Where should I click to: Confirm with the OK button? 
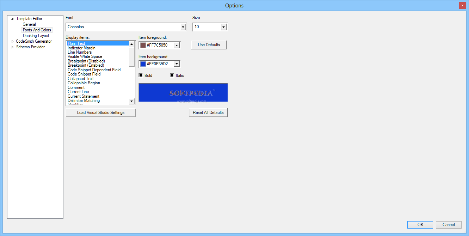420,225
